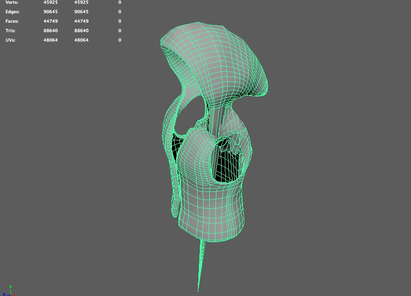
Task: Click the UVs count 48064
Action: 50,40
